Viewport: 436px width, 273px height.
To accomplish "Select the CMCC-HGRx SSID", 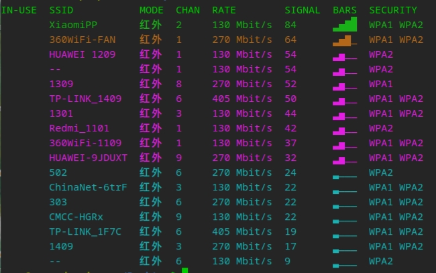I will click(x=76, y=217).
